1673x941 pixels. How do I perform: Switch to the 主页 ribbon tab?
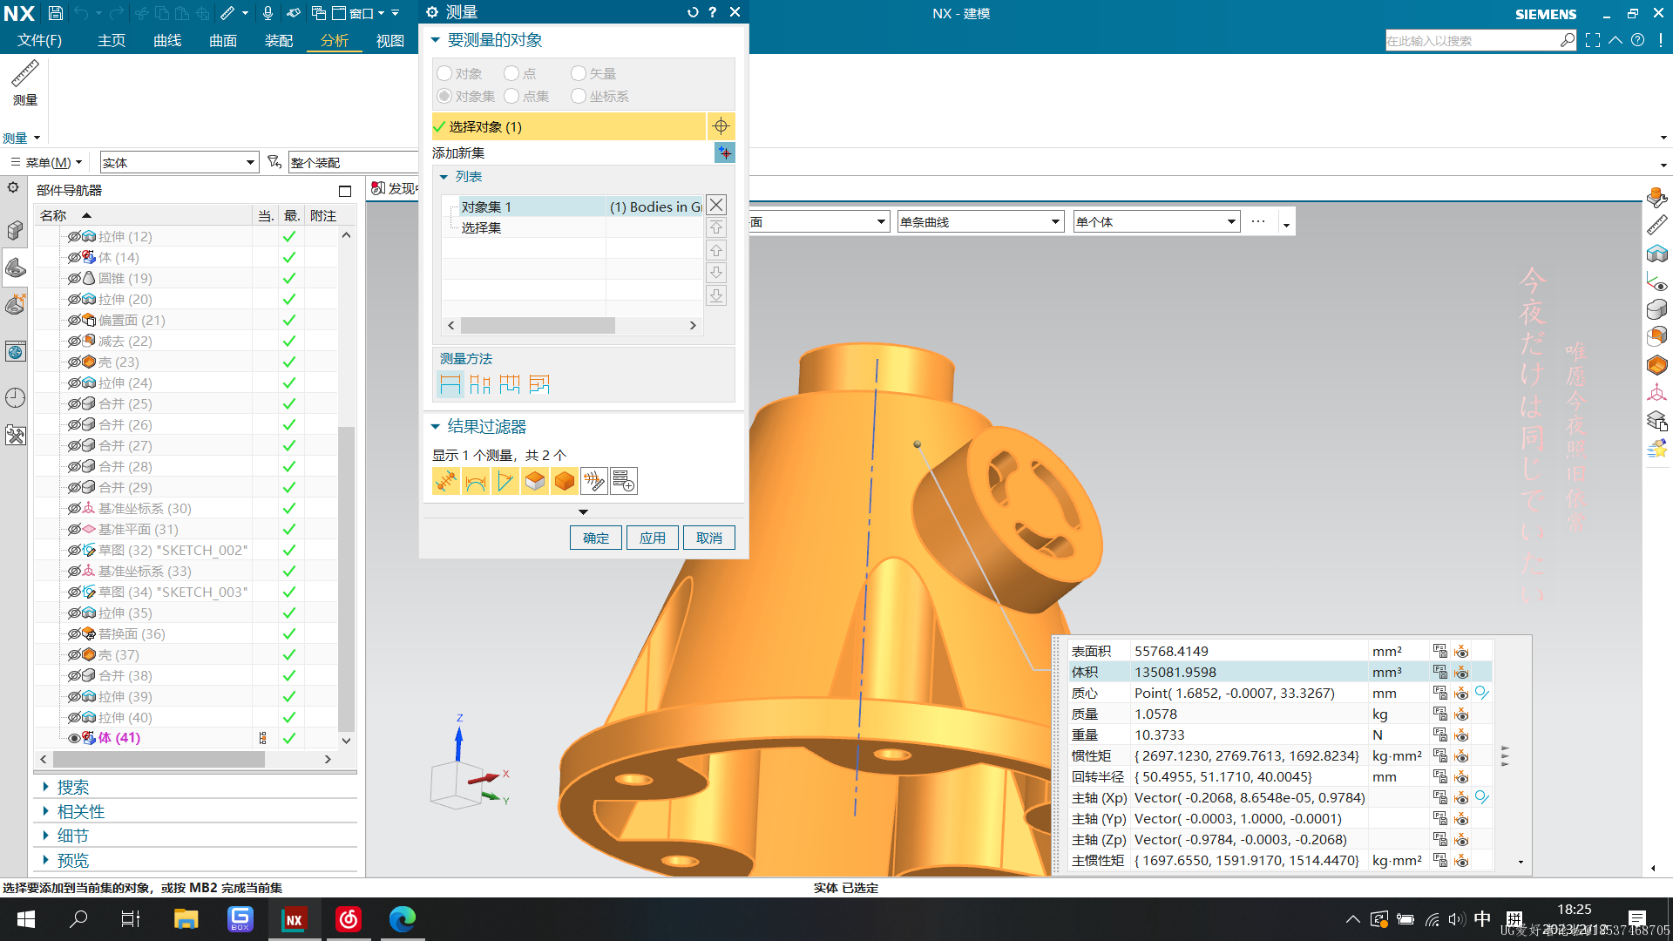click(112, 40)
